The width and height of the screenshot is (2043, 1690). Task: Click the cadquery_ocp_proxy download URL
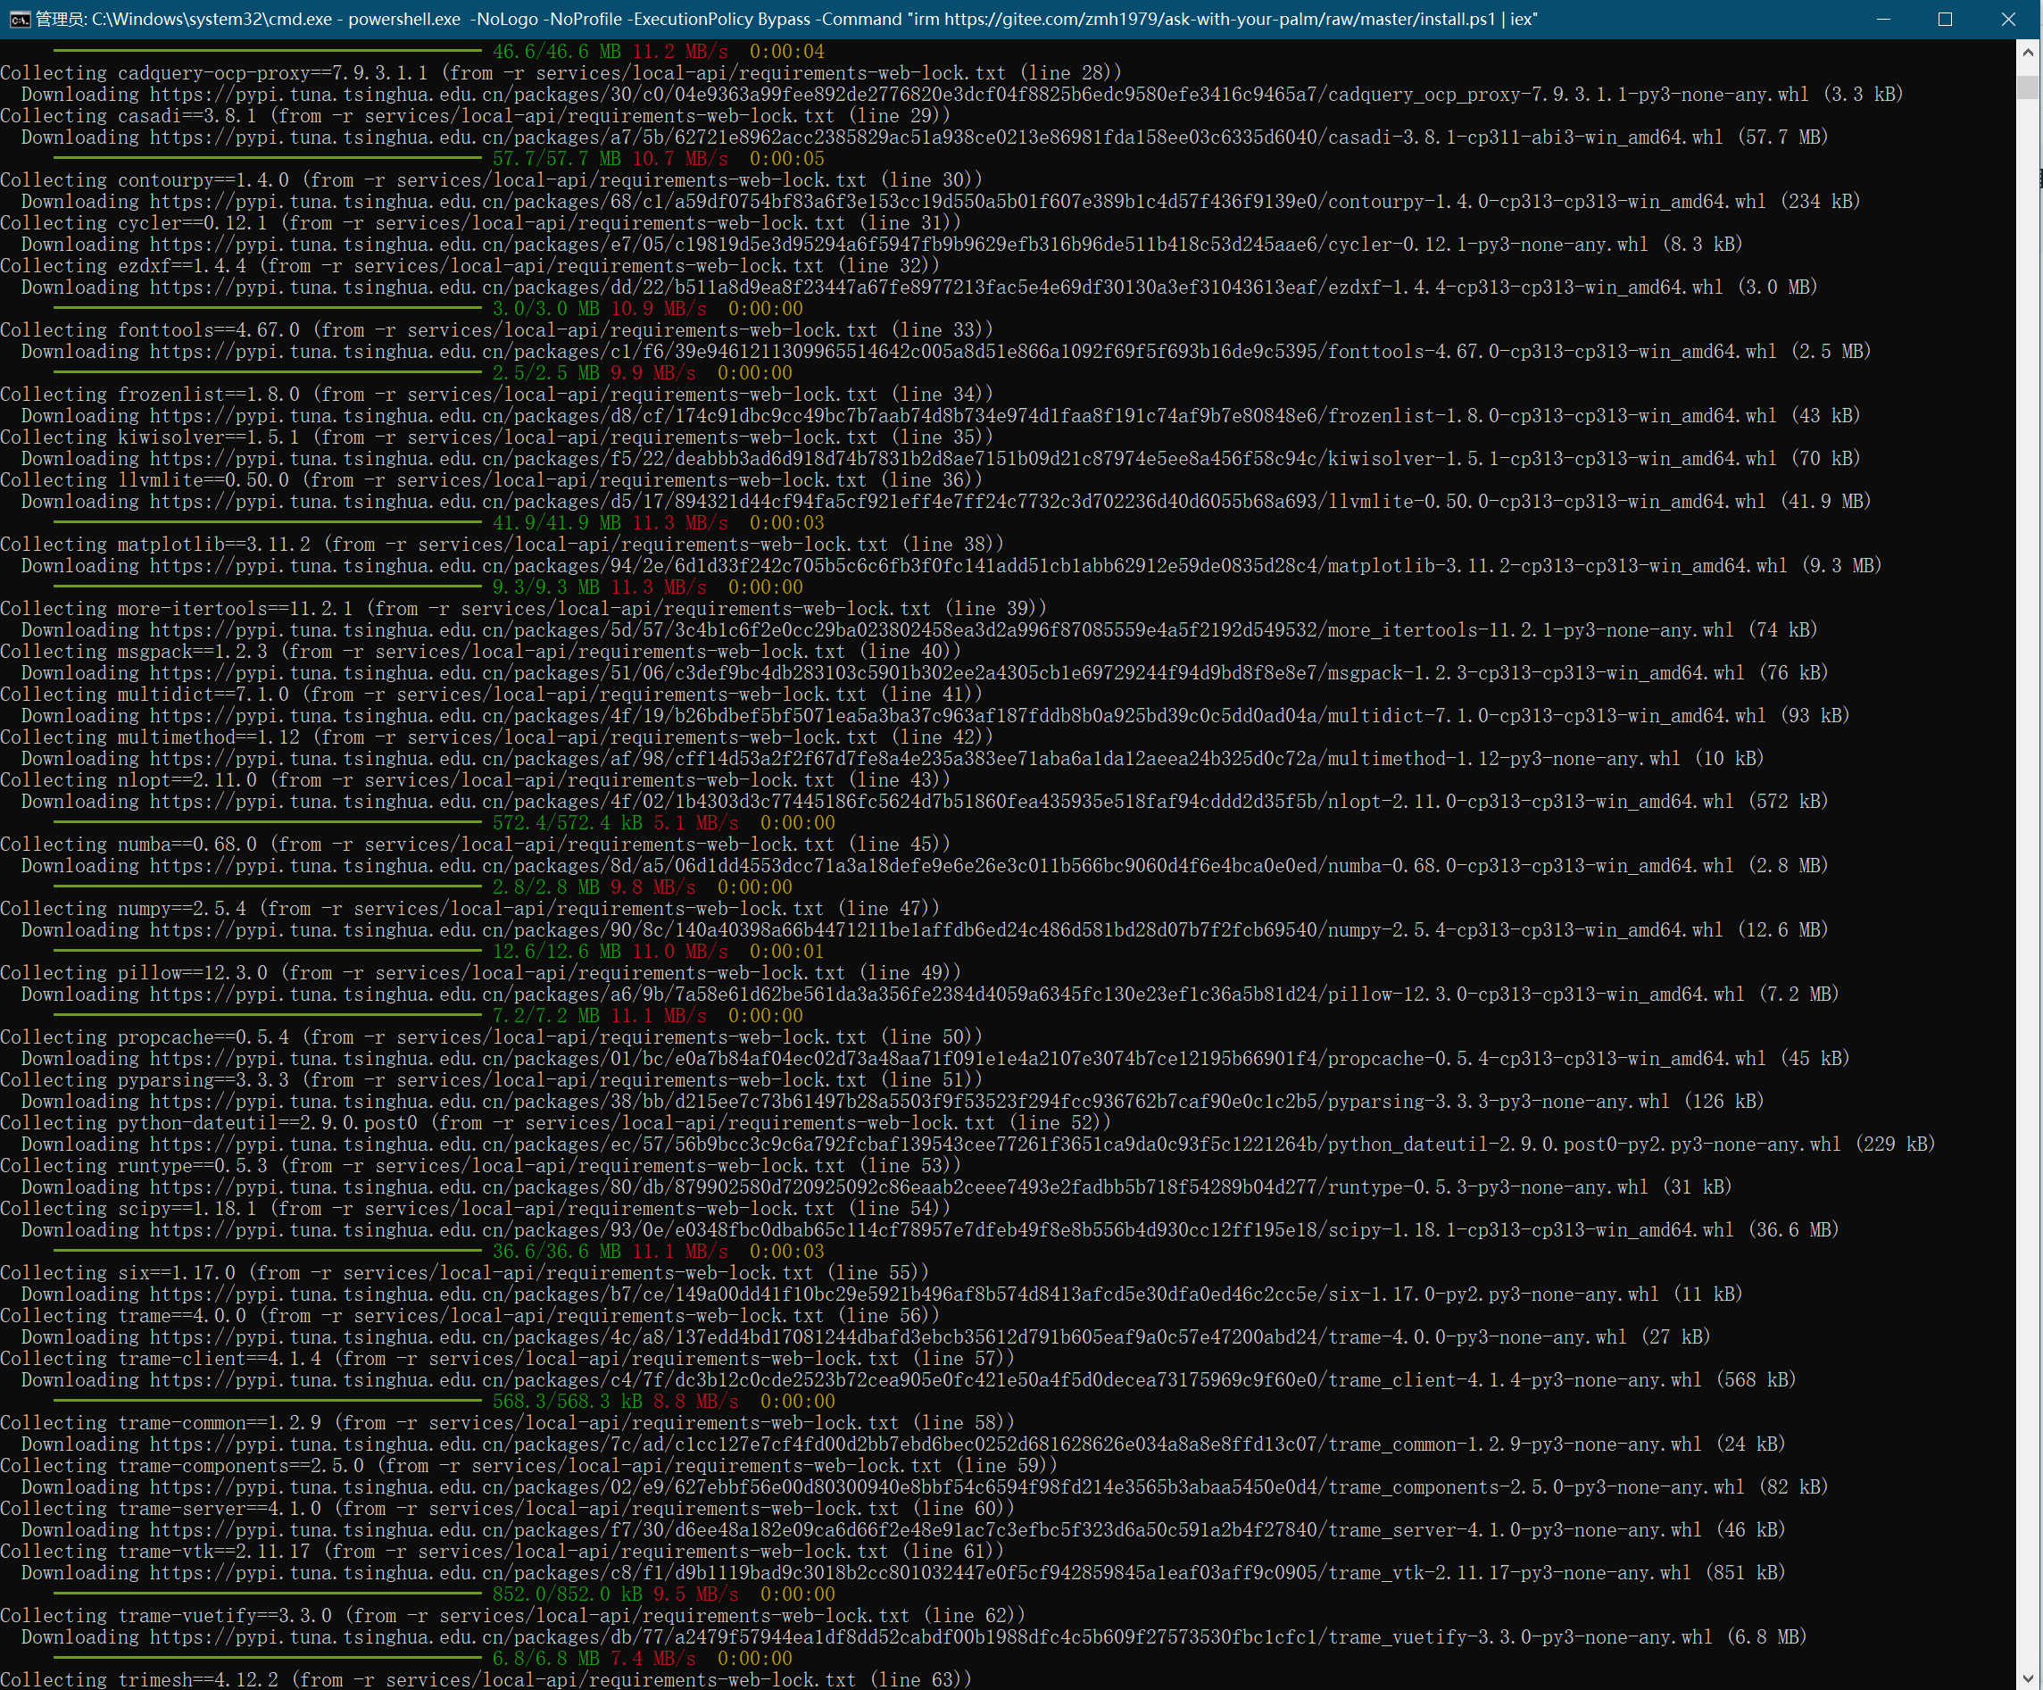[x=979, y=95]
